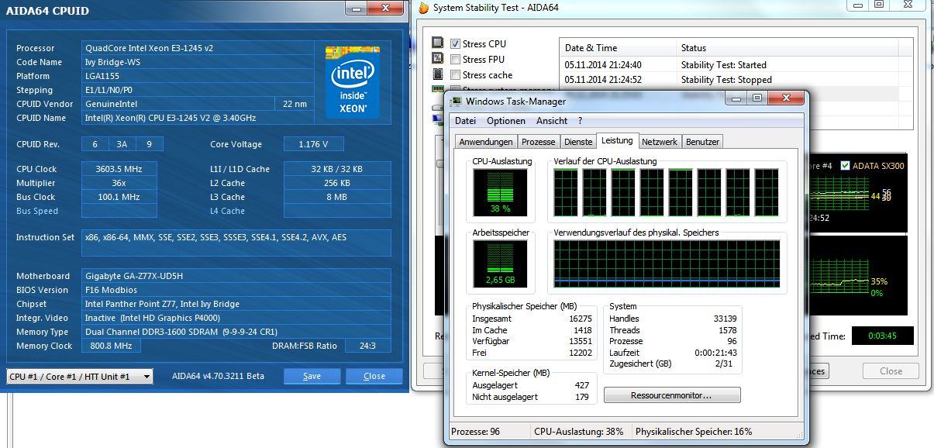934x448 pixels.
Task: Click the Save button in AIDA64 CPUID
Action: [x=312, y=376]
